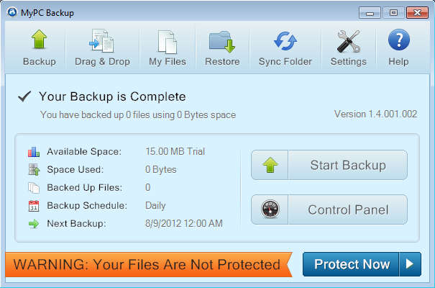Click the green arrow on Start Backup
The width and height of the screenshot is (435, 288).
click(x=270, y=166)
